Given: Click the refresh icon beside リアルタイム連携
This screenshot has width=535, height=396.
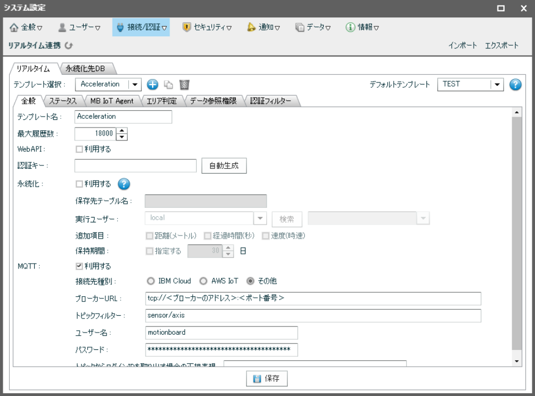Looking at the screenshot, I should tap(68, 46).
